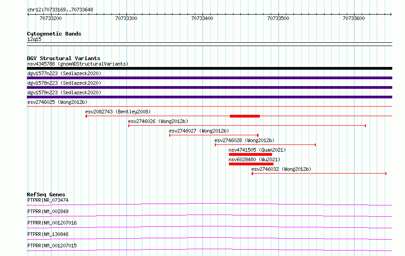Click the purple bar under dgv1579n223
This screenshot has width=405, height=256.
tap(209, 97)
